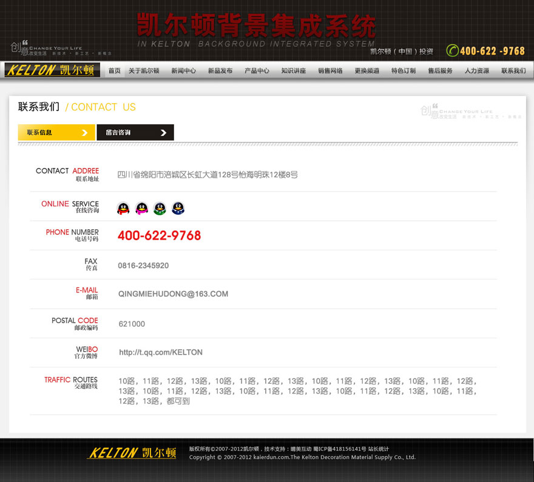
Task: Click the green phone icon beside 400-622-9768
Action: tap(453, 50)
